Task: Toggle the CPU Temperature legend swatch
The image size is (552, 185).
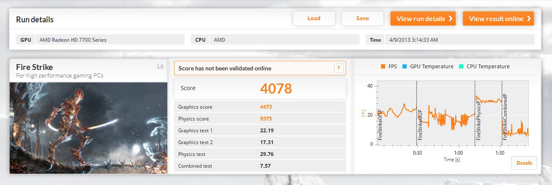Action: pyautogui.click(x=461, y=67)
